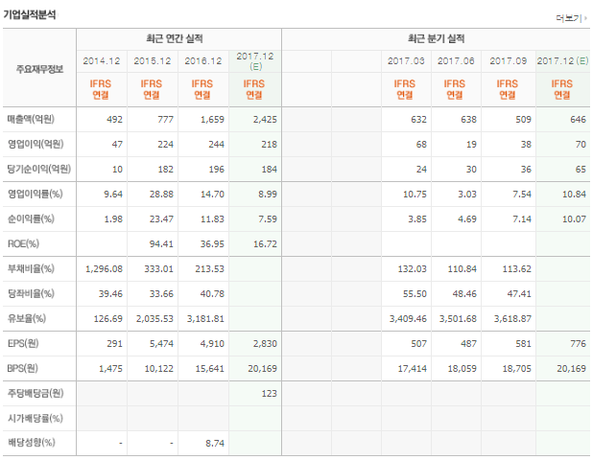Select the 632 sales value for 2017.03
The width and height of the screenshot is (593, 460).
pos(418,120)
